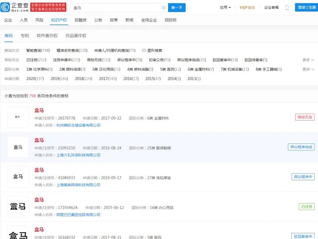This screenshot has width=318, height=239.
Task: Click the Qcc.com logo icon
Action: [x=6, y=7]
